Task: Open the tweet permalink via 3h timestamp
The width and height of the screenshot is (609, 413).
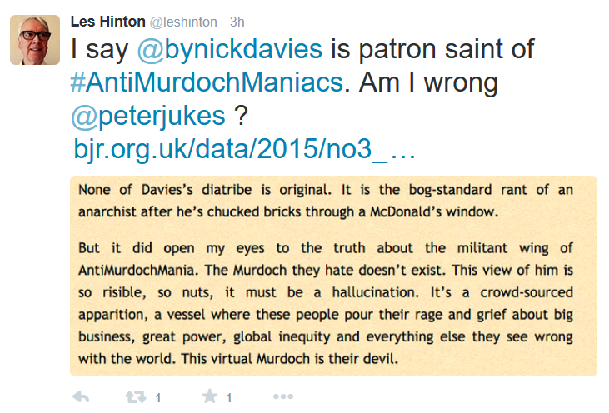Action: tap(237, 22)
